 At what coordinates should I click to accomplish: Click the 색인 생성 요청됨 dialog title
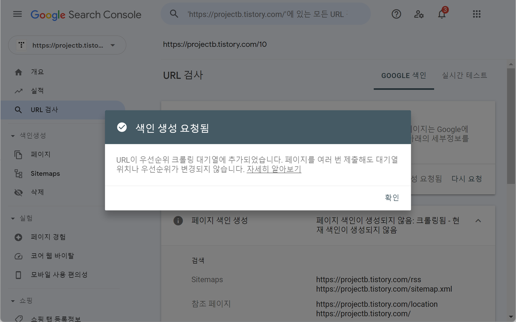pos(172,128)
